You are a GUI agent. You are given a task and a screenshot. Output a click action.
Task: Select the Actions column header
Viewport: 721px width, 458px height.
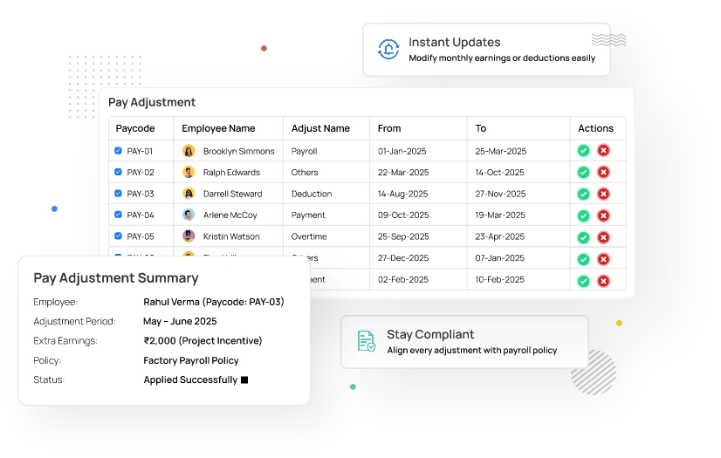point(595,128)
